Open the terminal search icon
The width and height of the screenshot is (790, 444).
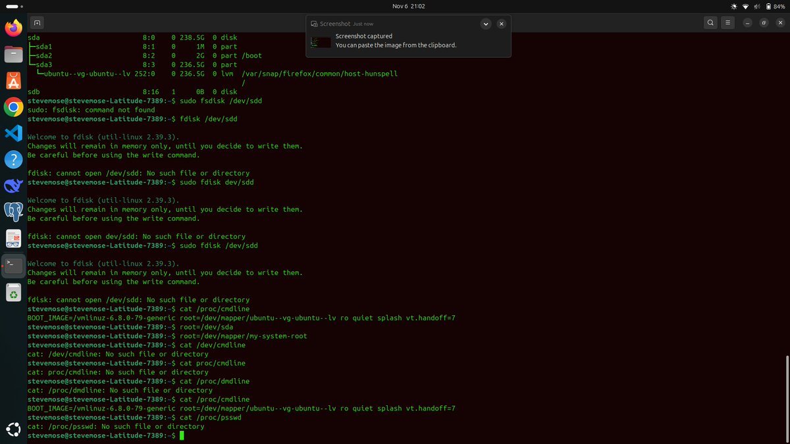(x=710, y=22)
